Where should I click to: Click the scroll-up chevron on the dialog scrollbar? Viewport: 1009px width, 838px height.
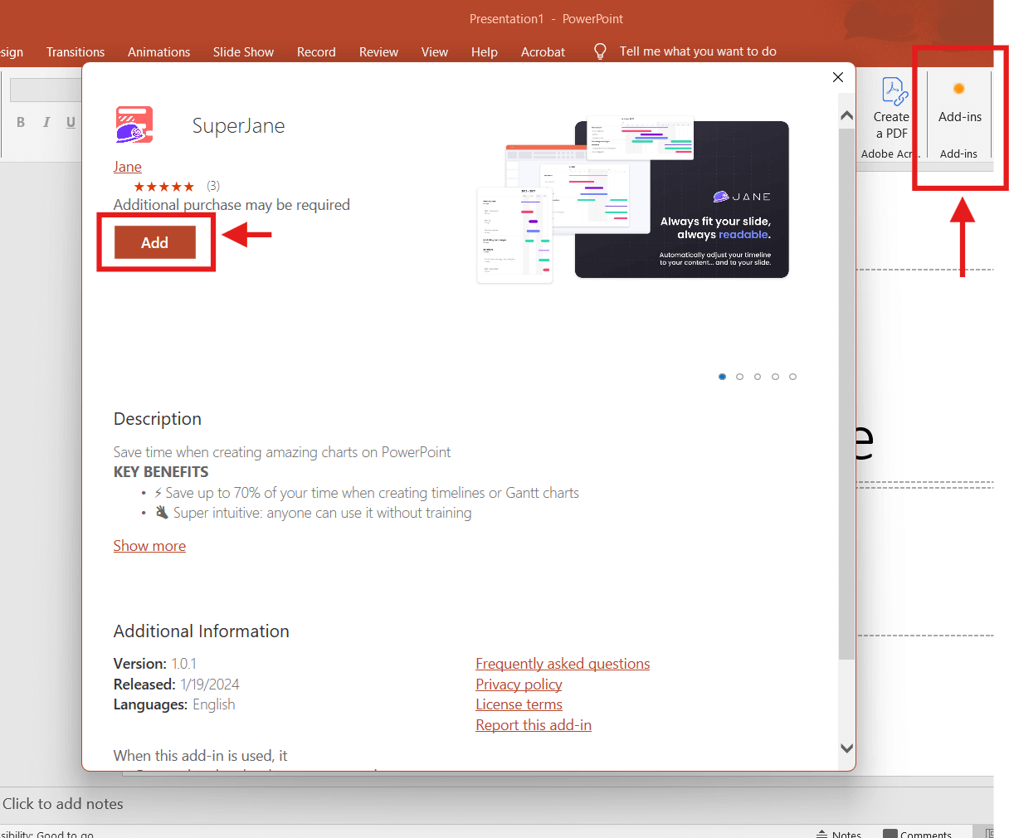pos(847,115)
